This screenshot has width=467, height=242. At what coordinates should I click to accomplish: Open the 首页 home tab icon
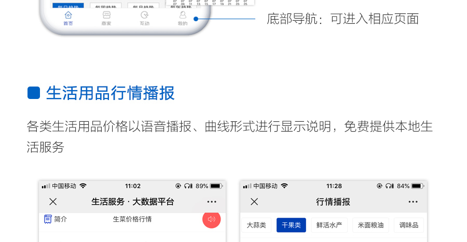point(68,16)
